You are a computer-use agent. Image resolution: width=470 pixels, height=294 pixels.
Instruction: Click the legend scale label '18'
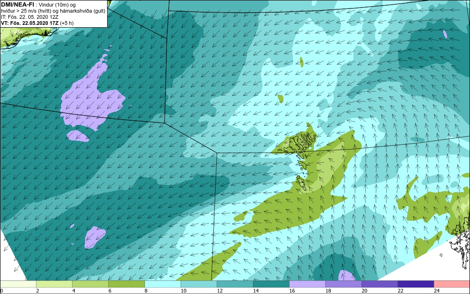pos(328,291)
